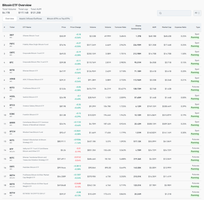Select the EZBC ticker
This screenshot has height=200, width=204.
[x=12, y=114]
